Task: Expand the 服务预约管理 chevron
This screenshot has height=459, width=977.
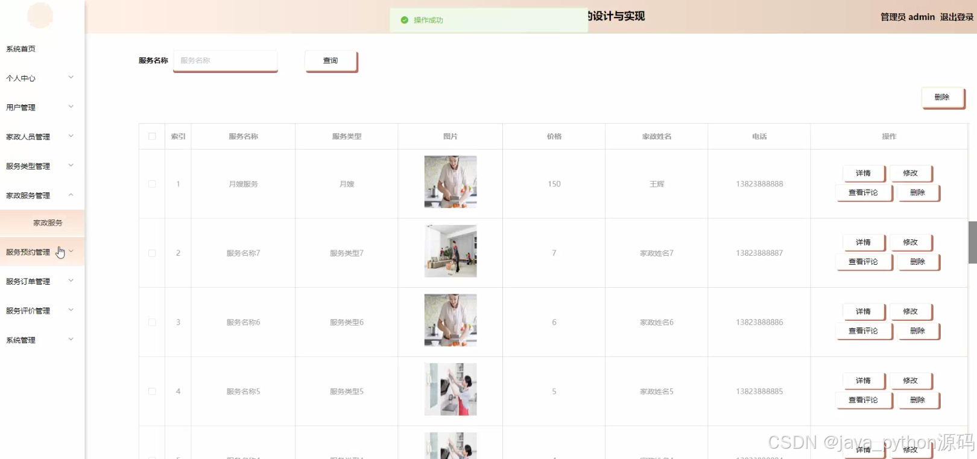Action: click(71, 252)
